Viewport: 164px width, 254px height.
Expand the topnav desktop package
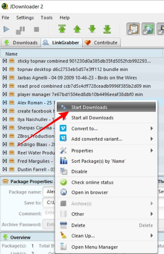5,69
